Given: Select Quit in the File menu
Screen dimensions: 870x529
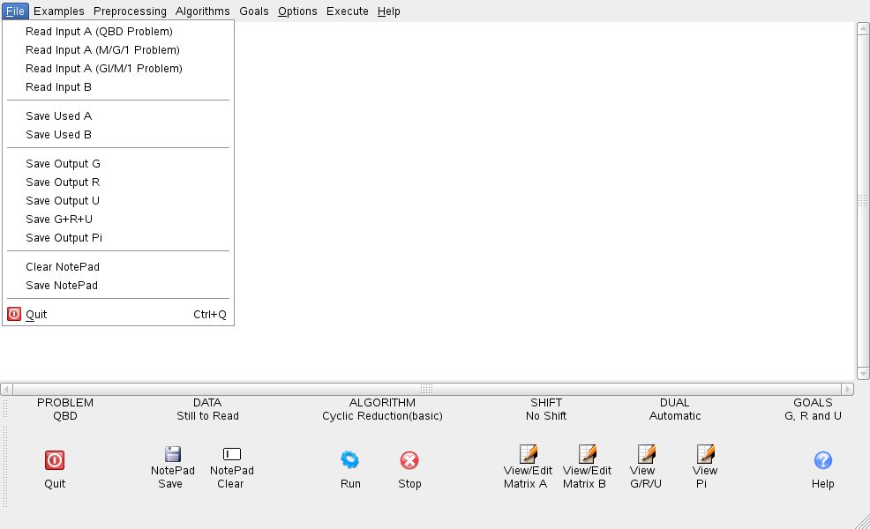Looking at the screenshot, I should (x=36, y=315).
